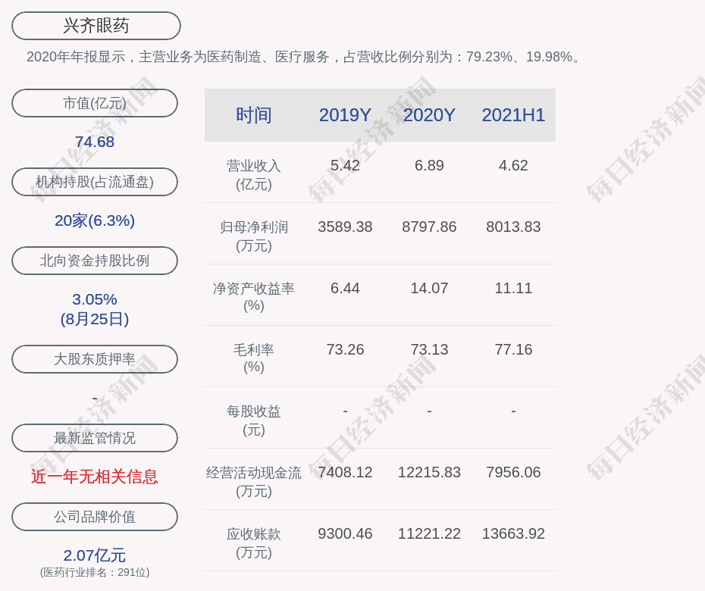Click the red 近一年无相关信息 text
Image resolution: width=705 pixels, height=591 pixels.
[95, 477]
